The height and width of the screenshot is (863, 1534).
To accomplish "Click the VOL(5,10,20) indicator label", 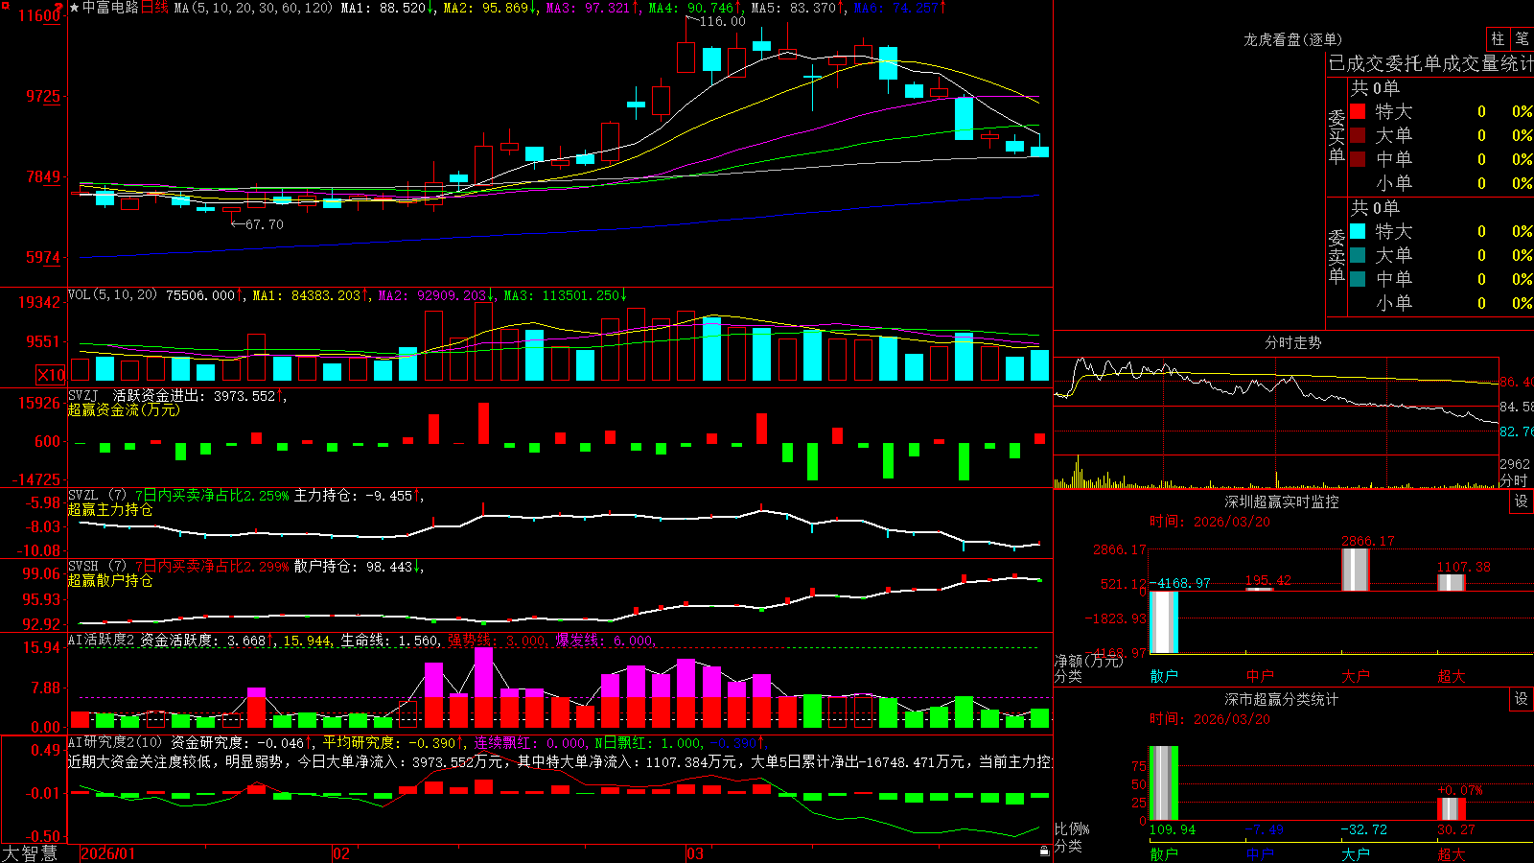I will pos(112,295).
